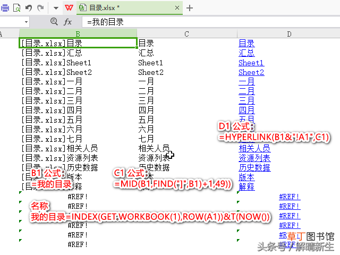
Task: Open the 目录 hyperlink in column D
Action: pyautogui.click(x=246, y=44)
